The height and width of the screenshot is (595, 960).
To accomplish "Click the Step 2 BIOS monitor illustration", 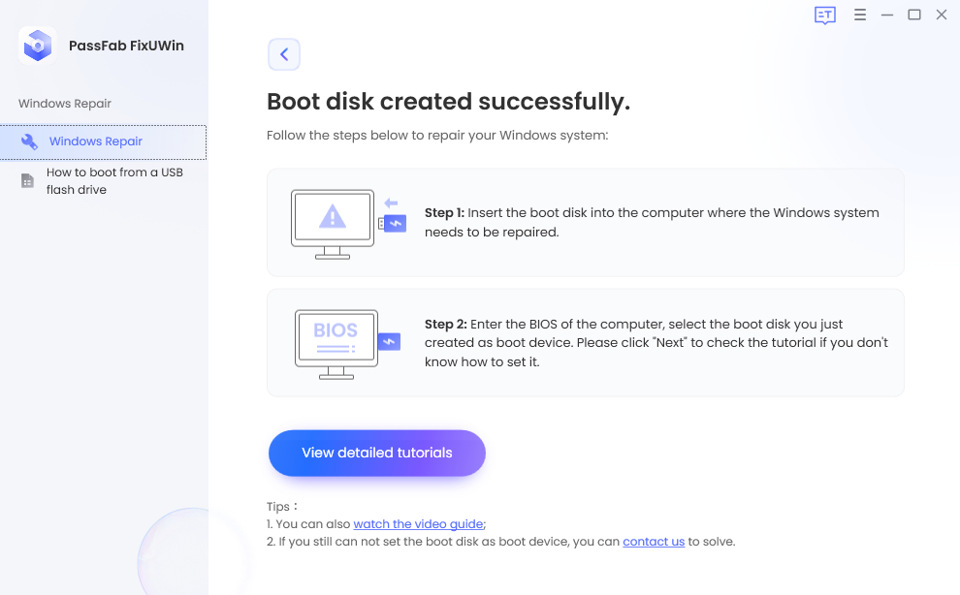I will point(348,344).
